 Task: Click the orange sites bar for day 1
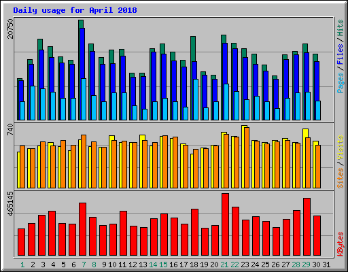tap(22, 167)
